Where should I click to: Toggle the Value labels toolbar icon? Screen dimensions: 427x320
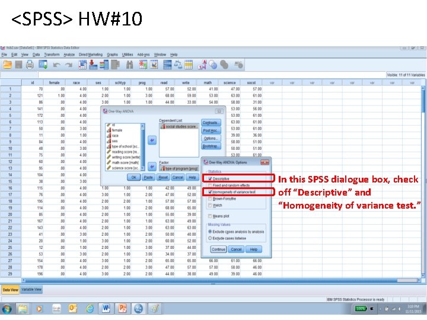click(202, 65)
